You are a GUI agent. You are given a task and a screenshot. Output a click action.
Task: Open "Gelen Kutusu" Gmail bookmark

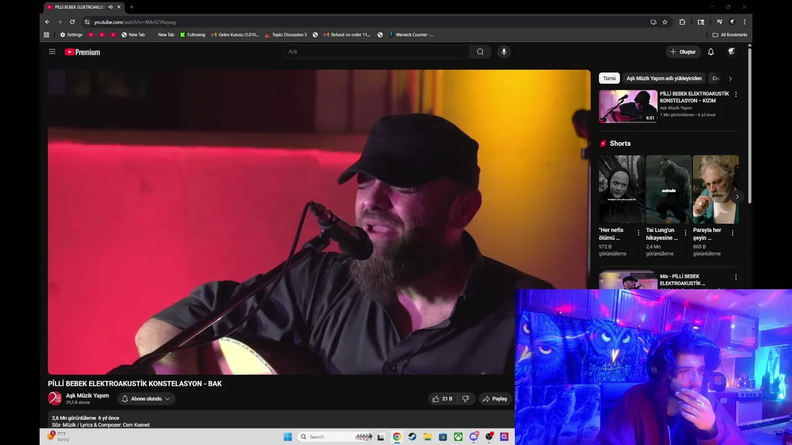click(x=235, y=35)
